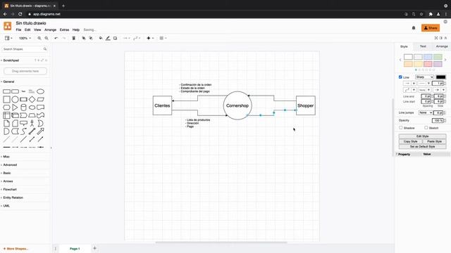The image size is (451, 253).
Task: Select the actor stick figure shape
Action: [32, 124]
